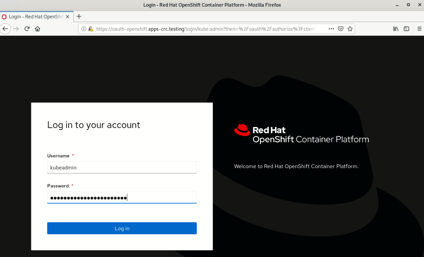
Task: Click the "OpenShift Container Platform" brand text
Action: pyautogui.click(x=311, y=139)
